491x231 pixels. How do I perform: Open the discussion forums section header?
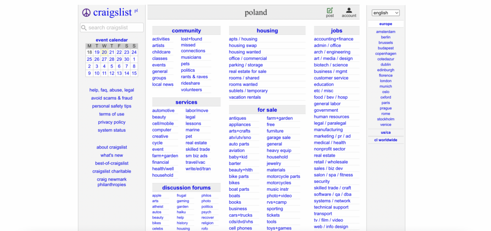(187, 188)
